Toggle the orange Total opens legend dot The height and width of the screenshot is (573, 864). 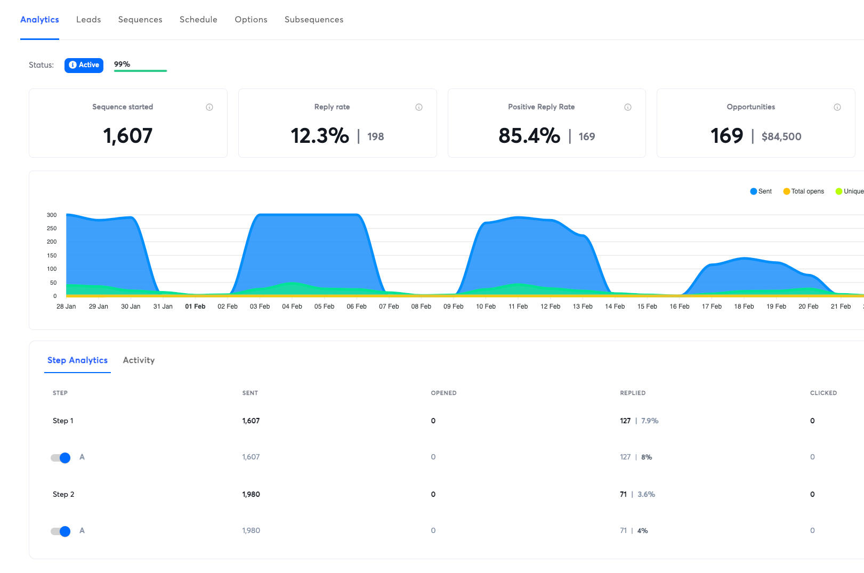pos(786,191)
